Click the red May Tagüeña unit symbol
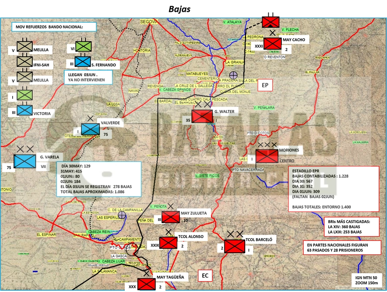 [x=146, y=284]
